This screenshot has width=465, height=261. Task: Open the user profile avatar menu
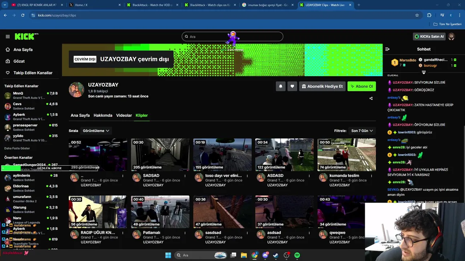(x=451, y=37)
